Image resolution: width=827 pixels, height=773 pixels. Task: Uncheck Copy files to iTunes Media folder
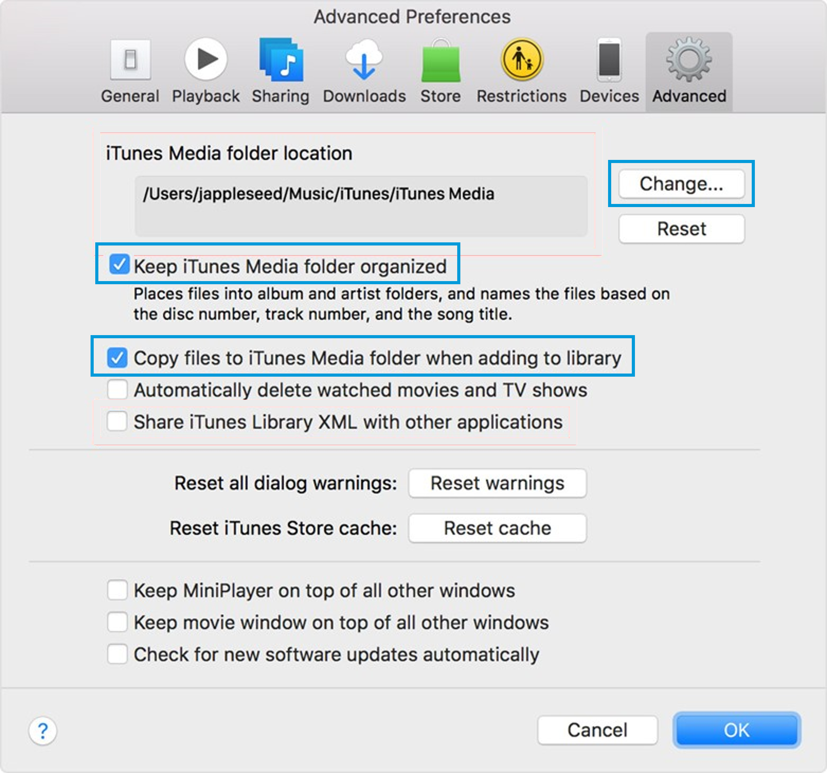coord(117,358)
